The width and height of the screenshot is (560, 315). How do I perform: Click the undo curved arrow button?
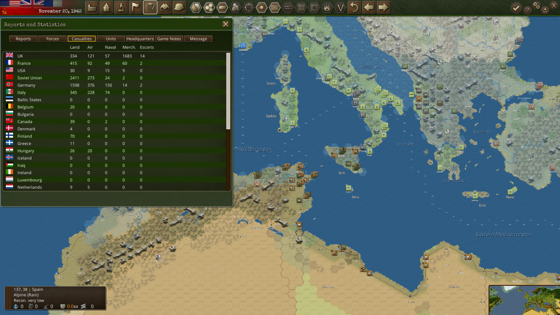pos(354,7)
